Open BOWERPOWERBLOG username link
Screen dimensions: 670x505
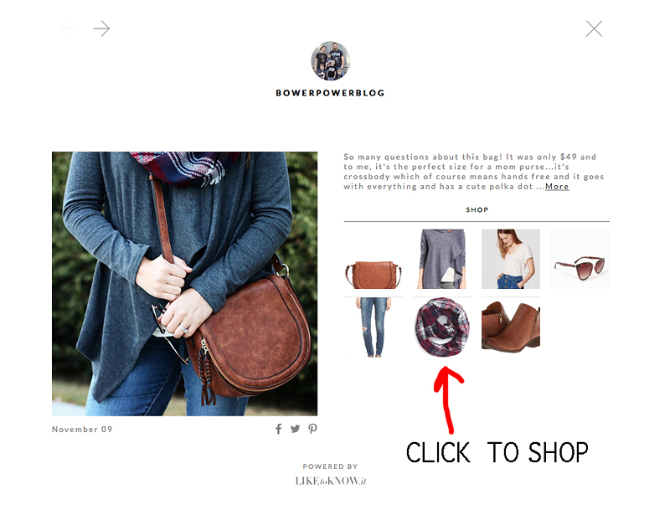(330, 93)
